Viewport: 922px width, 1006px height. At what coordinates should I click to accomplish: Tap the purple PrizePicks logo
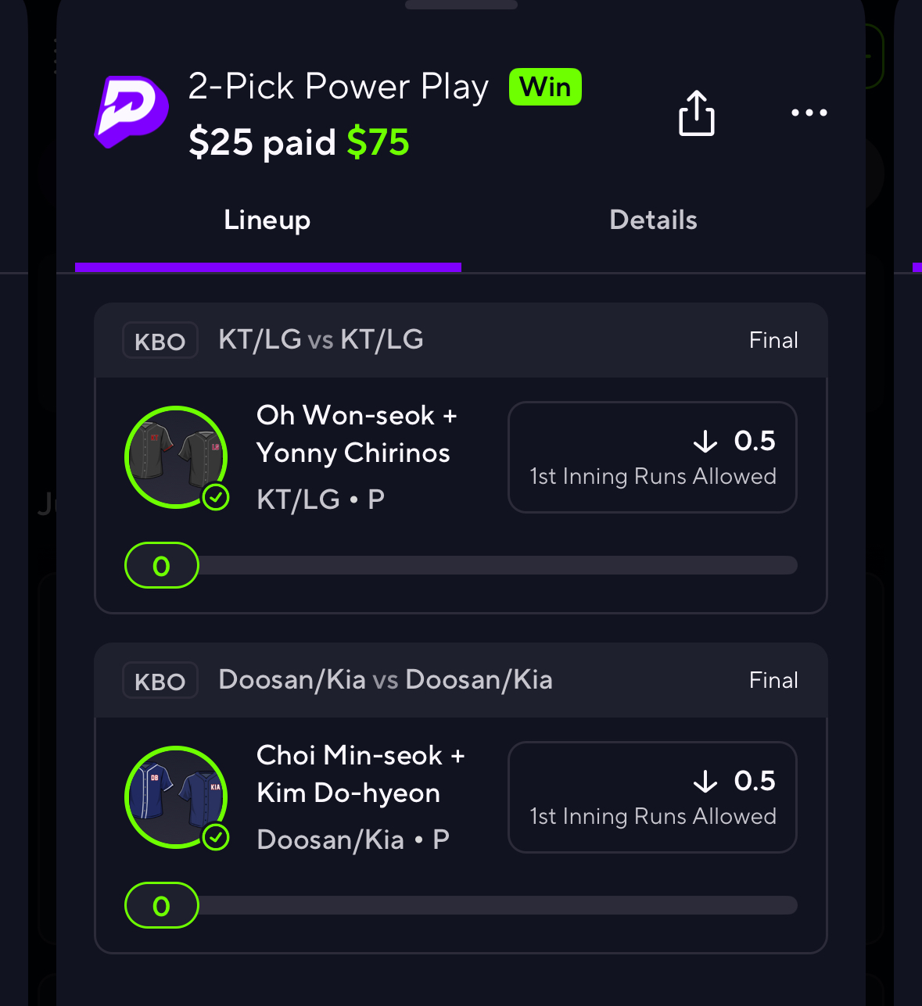click(131, 111)
